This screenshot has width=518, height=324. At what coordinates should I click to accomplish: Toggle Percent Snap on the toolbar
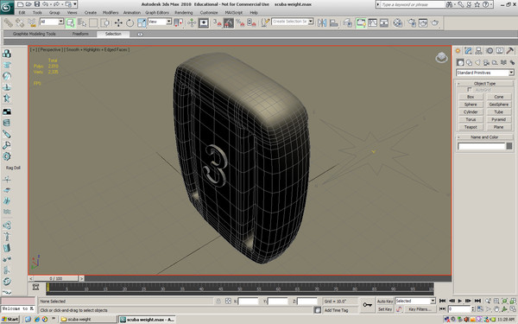coord(240,22)
